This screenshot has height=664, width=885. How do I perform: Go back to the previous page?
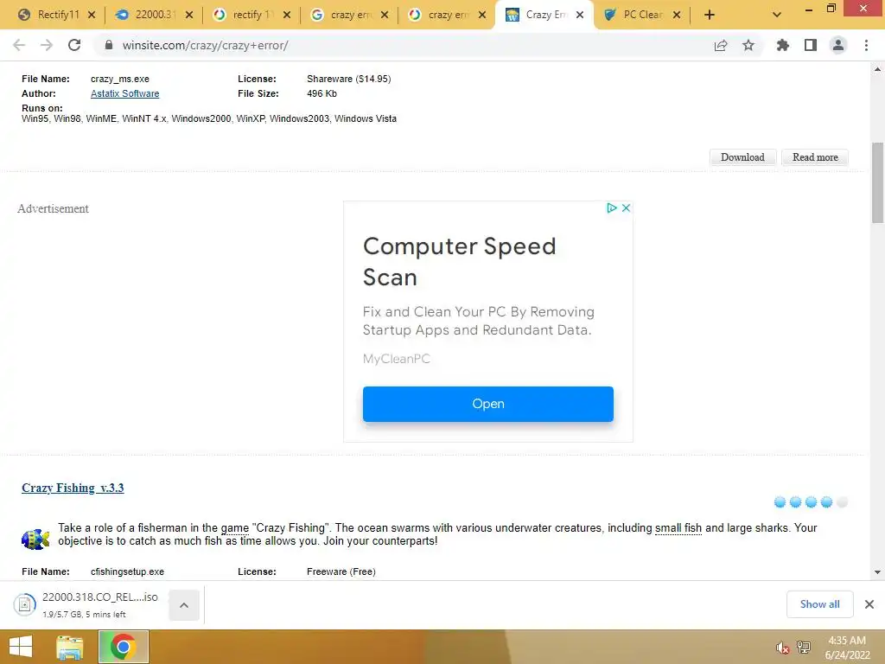click(19, 45)
